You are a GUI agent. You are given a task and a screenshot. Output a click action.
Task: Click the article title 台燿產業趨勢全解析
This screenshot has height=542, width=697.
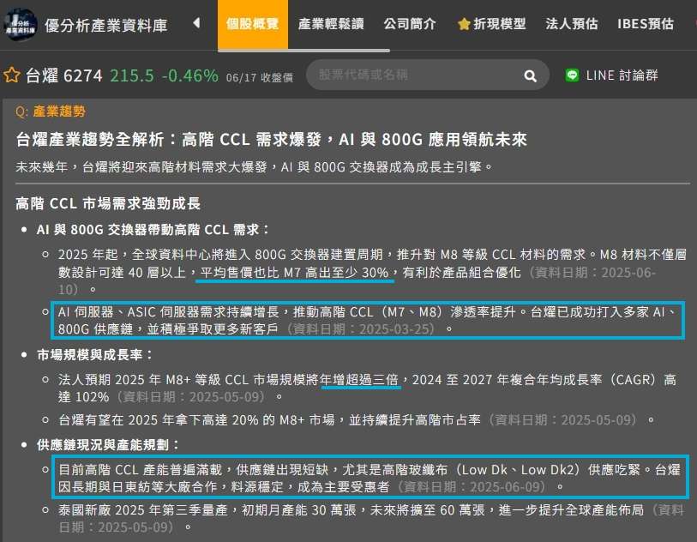271,140
